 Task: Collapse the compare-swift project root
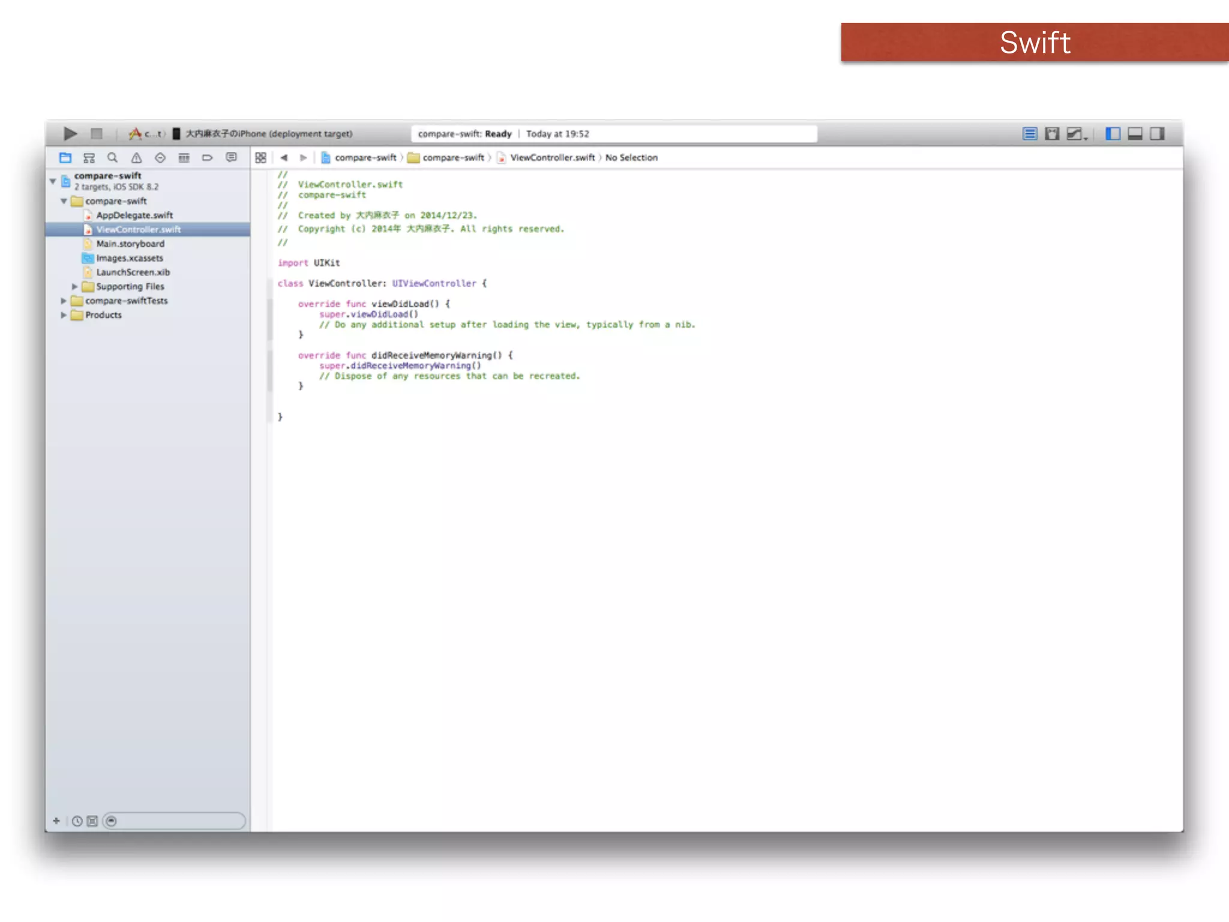(x=53, y=180)
